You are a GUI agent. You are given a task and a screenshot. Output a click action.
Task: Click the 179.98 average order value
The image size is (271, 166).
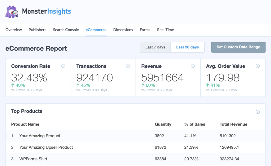click(x=223, y=78)
